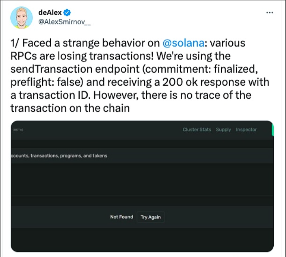Click the deAlex display name
This screenshot has width=286, height=257.
tap(50, 12)
